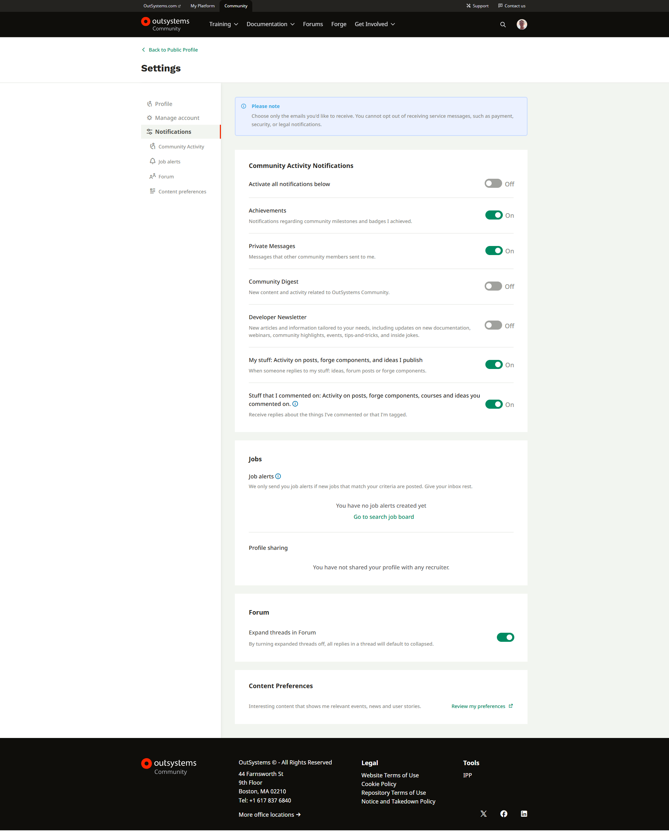Expand the Get Involved dropdown
Image resolution: width=669 pixels, height=831 pixels.
[375, 24]
